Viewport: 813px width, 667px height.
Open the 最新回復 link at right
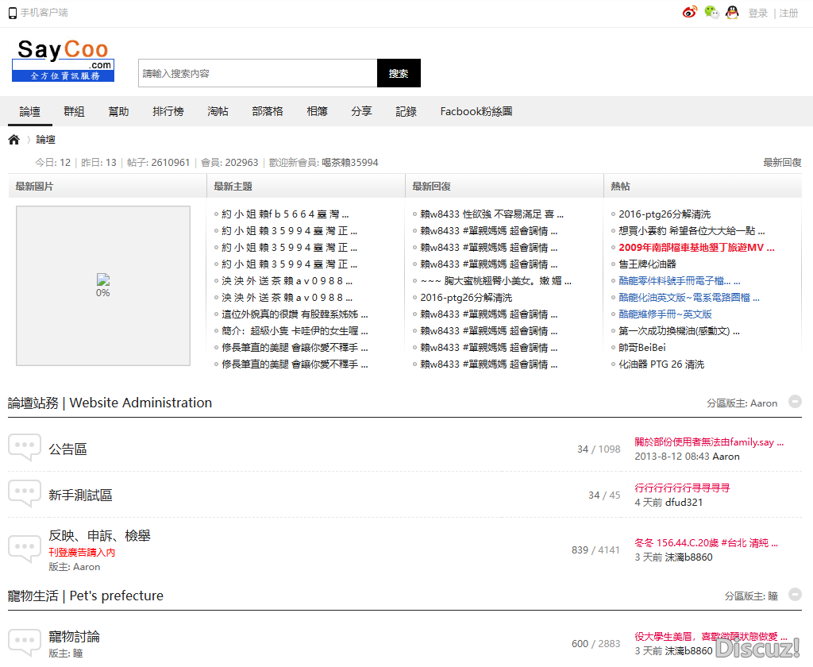click(x=782, y=162)
